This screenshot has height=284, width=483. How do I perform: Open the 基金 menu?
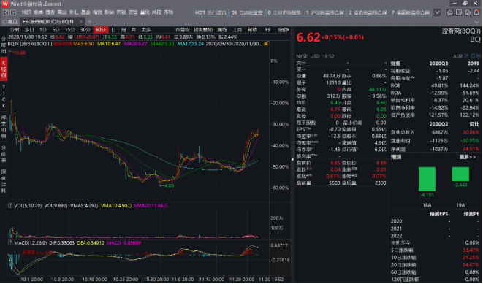pyautogui.click(x=85, y=12)
